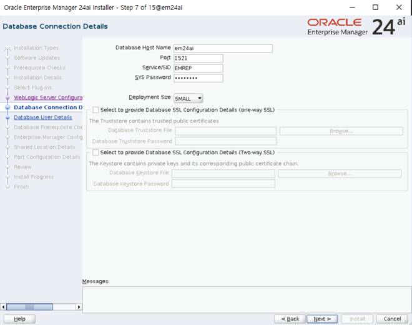Select the current Database Connection Details step
This screenshot has width=412, height=325.
click(48, 107)
